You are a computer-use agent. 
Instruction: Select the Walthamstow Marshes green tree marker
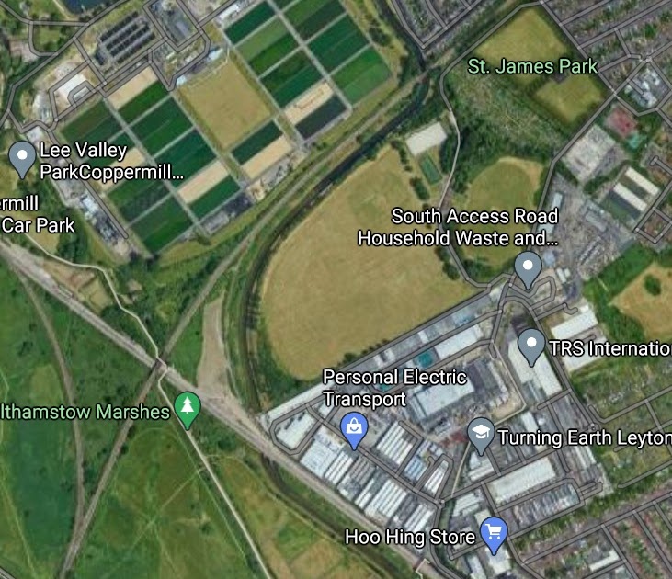[188, 410]
